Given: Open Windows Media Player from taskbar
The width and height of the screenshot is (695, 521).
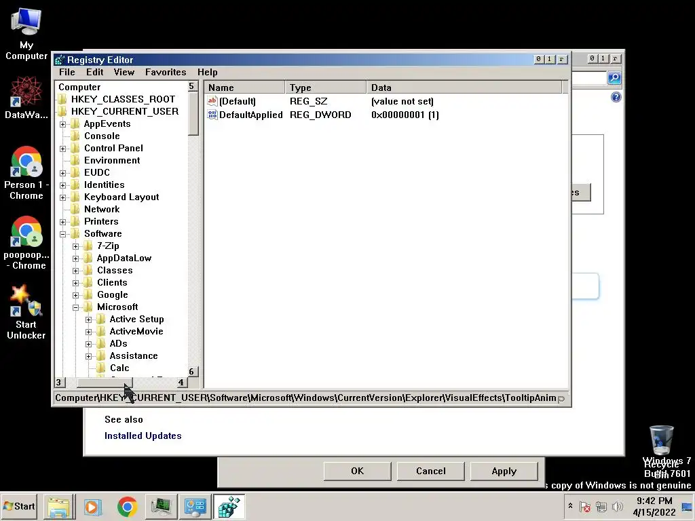Looking at the screenshot, I should [x=92, y=506].
